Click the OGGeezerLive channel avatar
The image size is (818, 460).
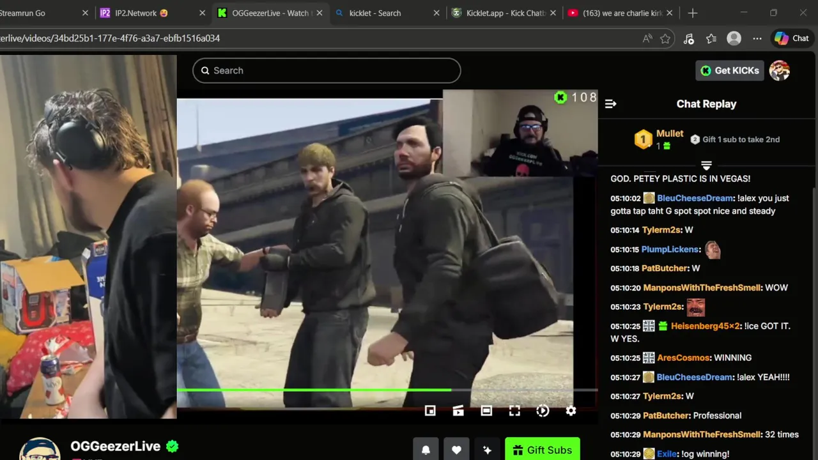tap(40, 448)
